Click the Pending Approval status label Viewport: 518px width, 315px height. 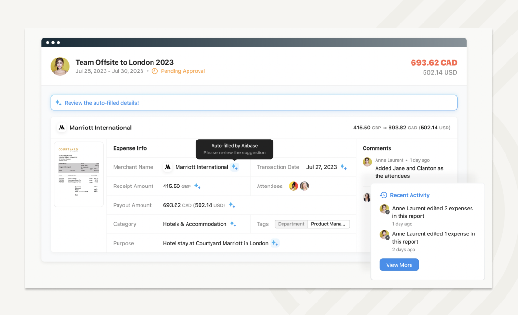point(183,71)
